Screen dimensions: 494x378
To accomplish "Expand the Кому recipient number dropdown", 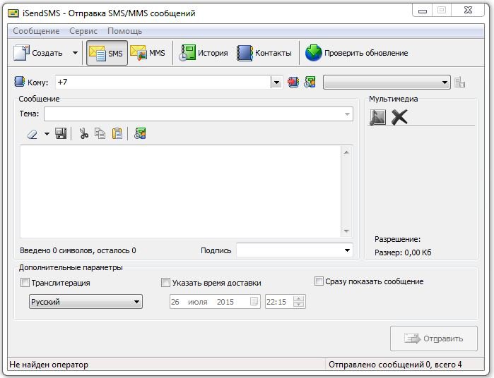I will [276, 83].
